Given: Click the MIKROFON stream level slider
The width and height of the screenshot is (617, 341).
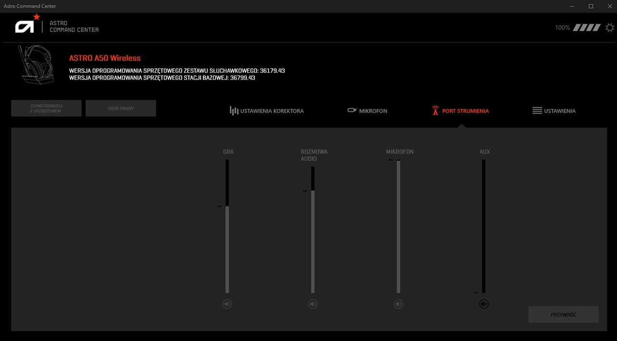Looking at the screenshot, I should (x=398, y=226).
